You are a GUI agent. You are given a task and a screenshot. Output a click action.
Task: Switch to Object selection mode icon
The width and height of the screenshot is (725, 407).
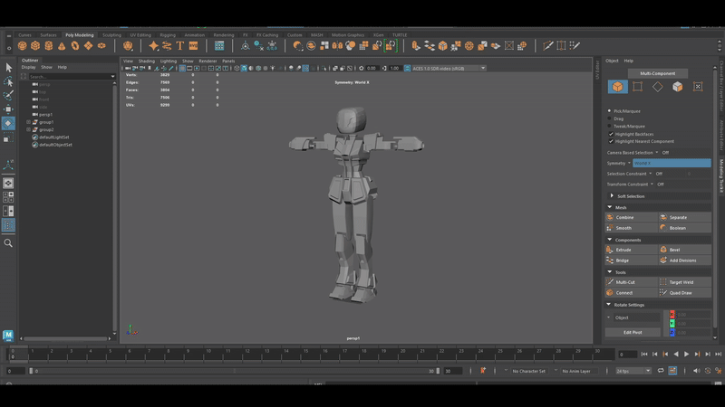pyautogui.click(x=617, y=87)
